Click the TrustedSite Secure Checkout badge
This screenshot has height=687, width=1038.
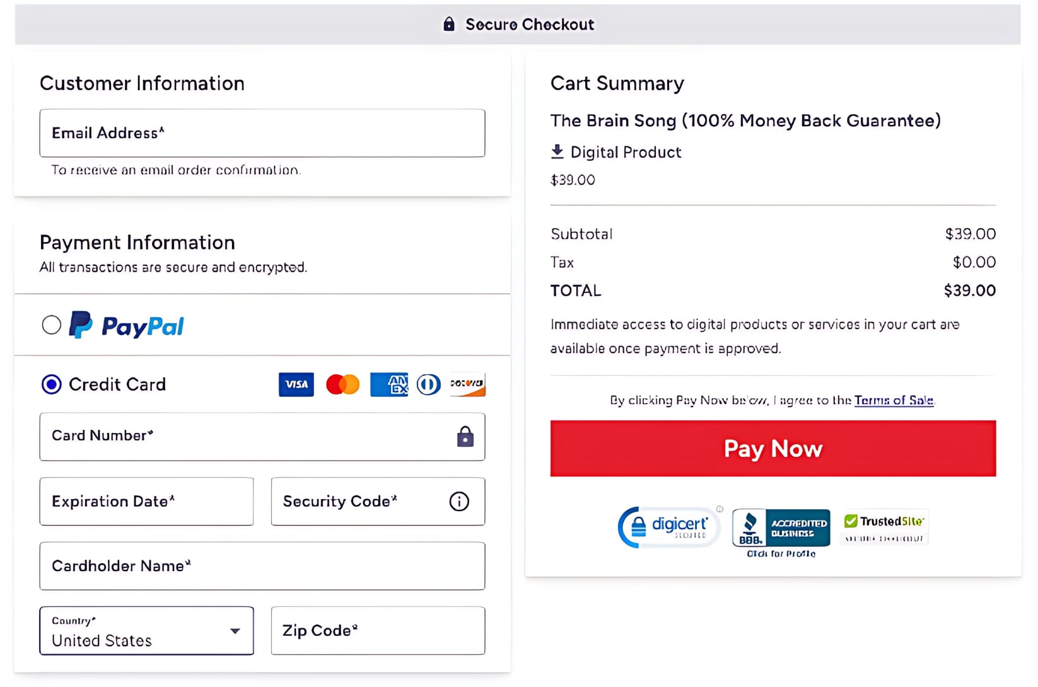pyautogui.click(x=884, y=528)
